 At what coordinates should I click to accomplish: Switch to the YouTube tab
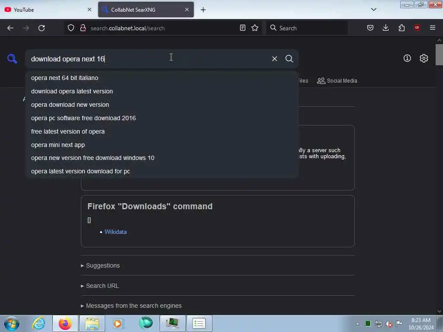point(48,10)
